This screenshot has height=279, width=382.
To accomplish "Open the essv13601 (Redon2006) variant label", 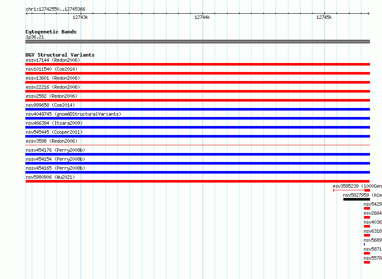I will coord(53,78).
